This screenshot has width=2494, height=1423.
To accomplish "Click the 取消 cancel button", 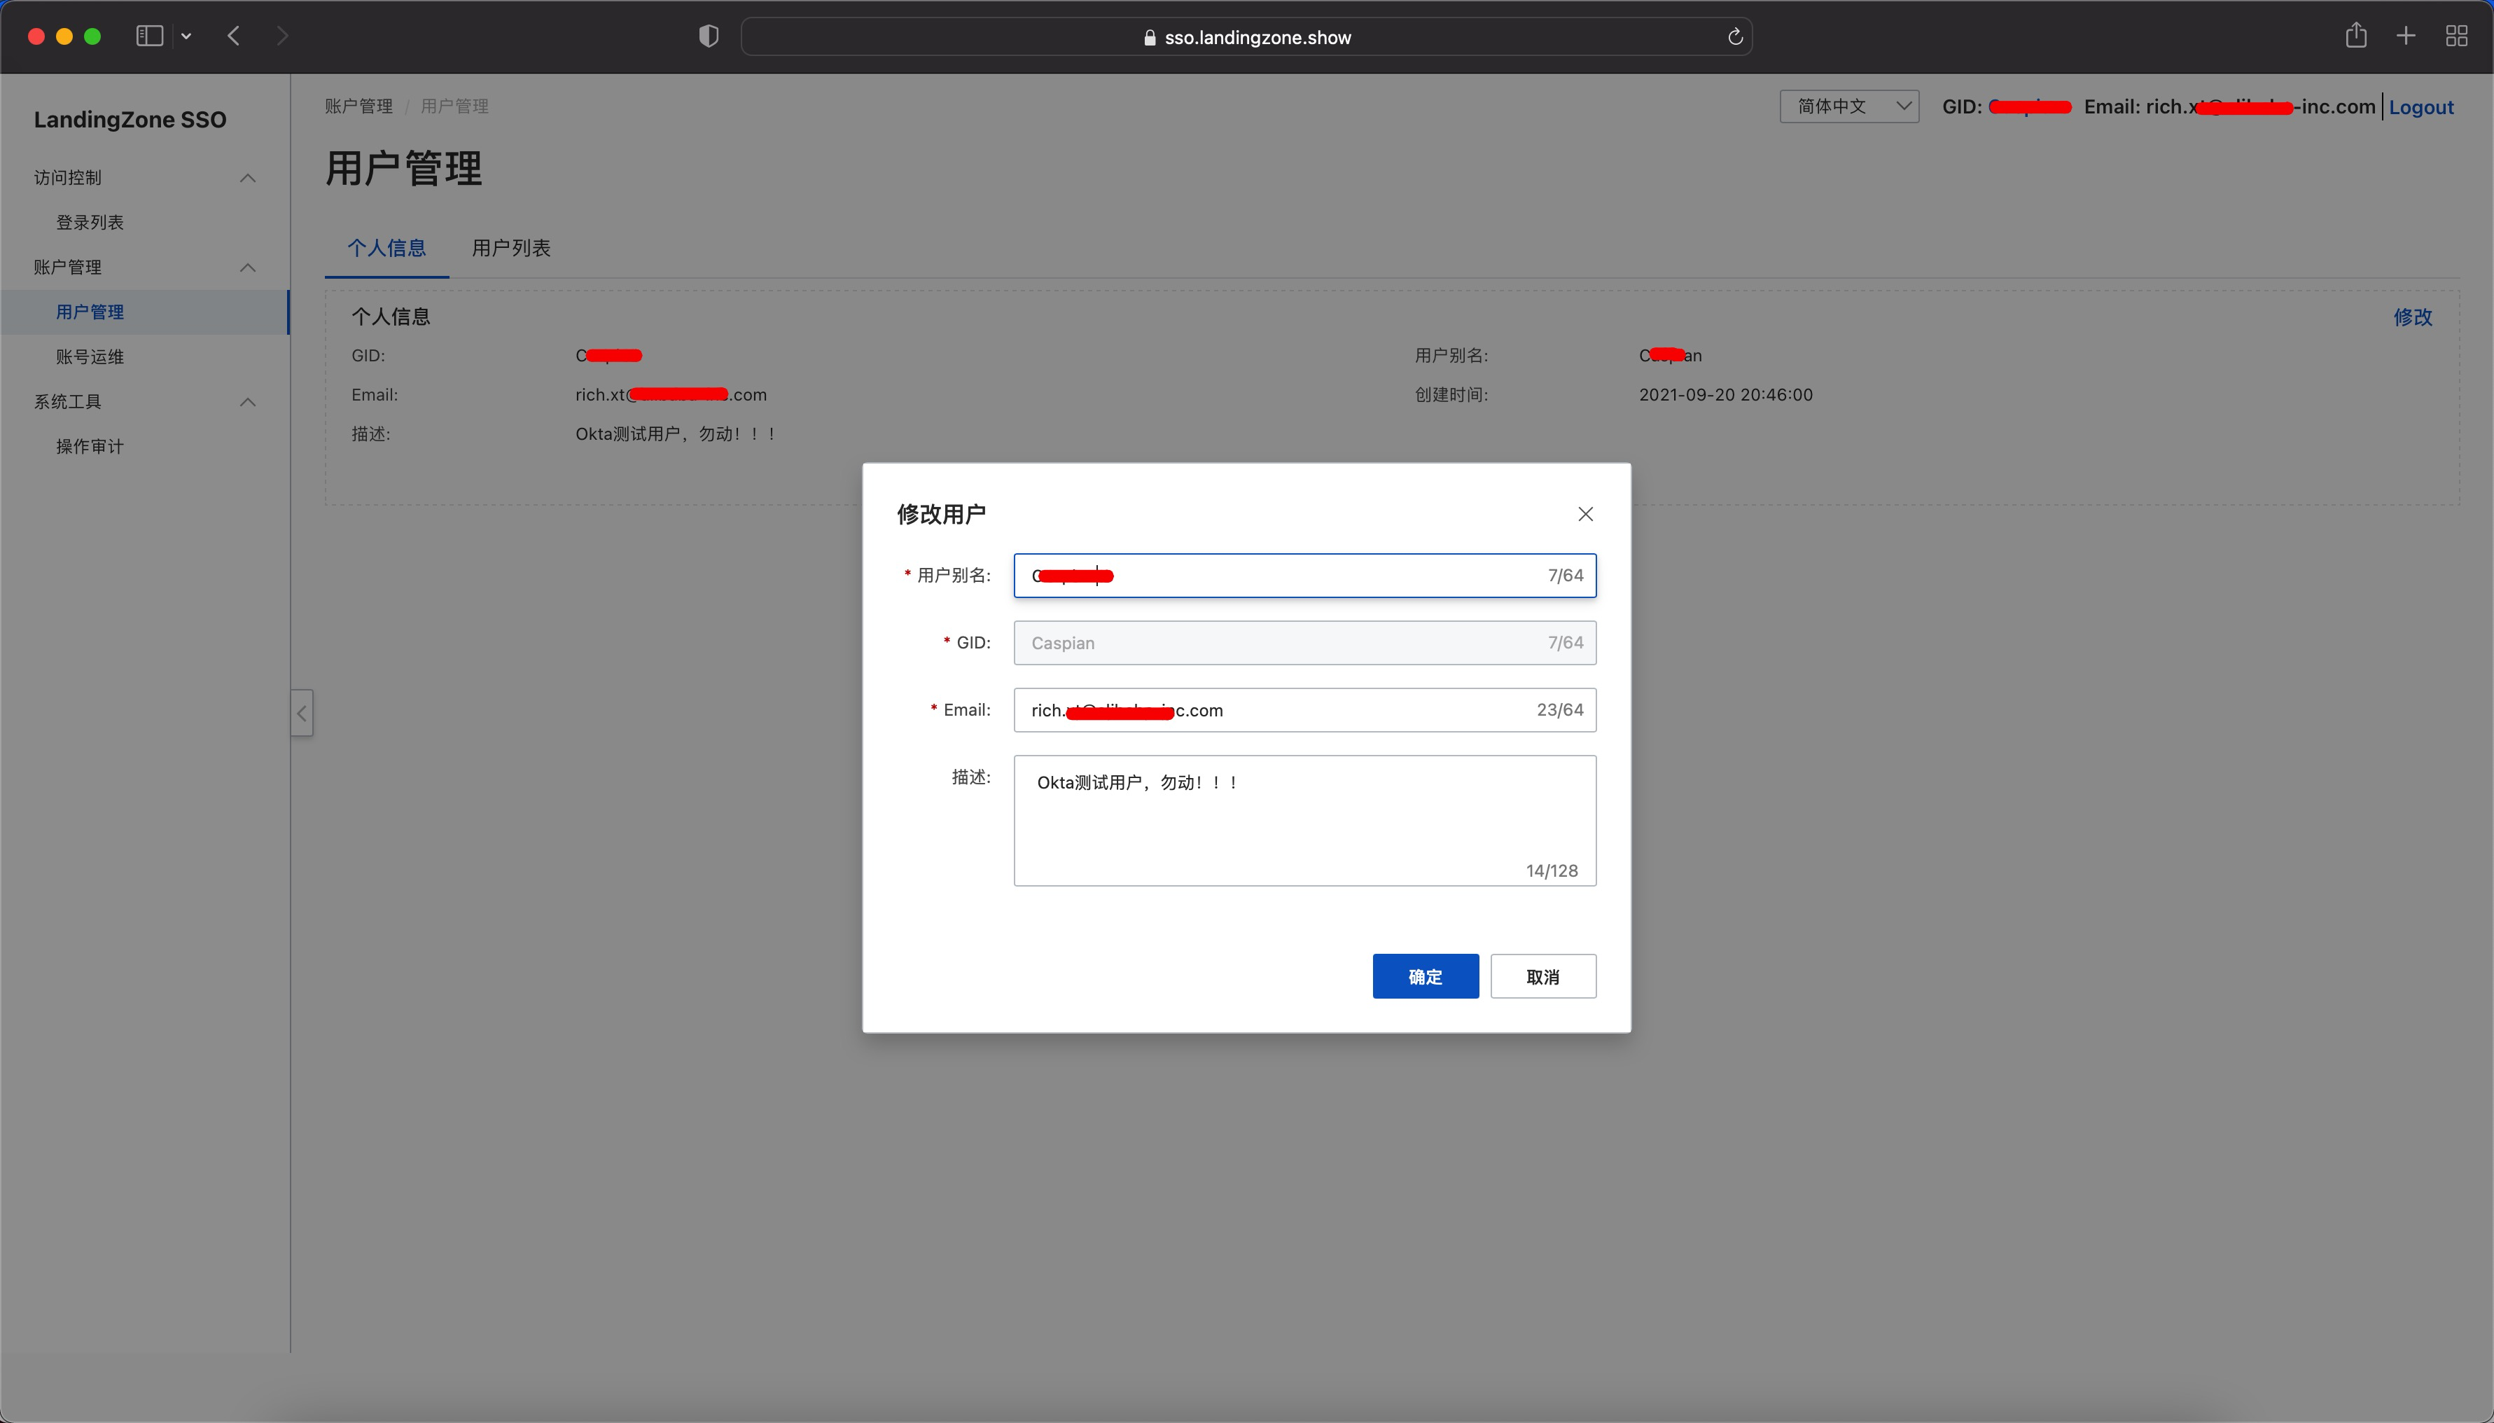I will coord(1542,976).
